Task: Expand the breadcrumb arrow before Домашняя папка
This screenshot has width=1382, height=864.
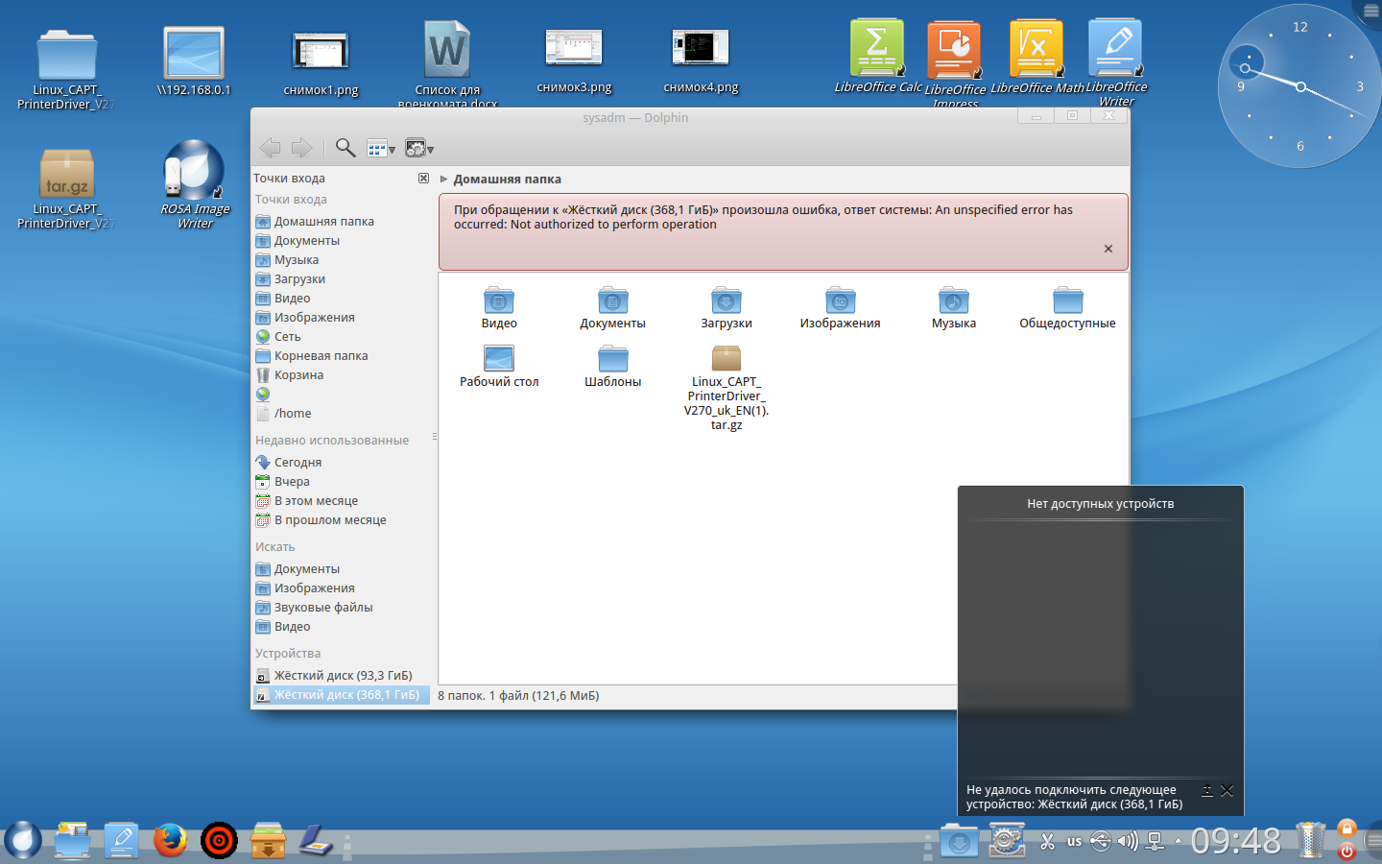Action: [443, 180]
